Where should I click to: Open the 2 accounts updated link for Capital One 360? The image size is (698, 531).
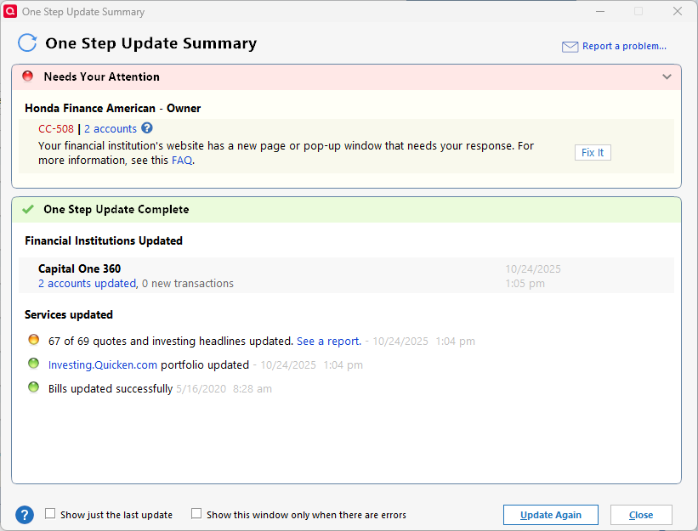coord(88,283)
